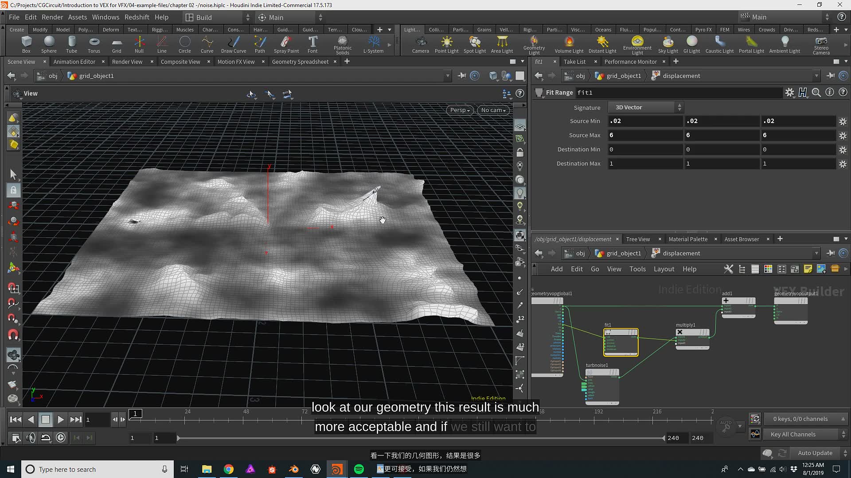Stop timeline playback

[x=45, y=419]
